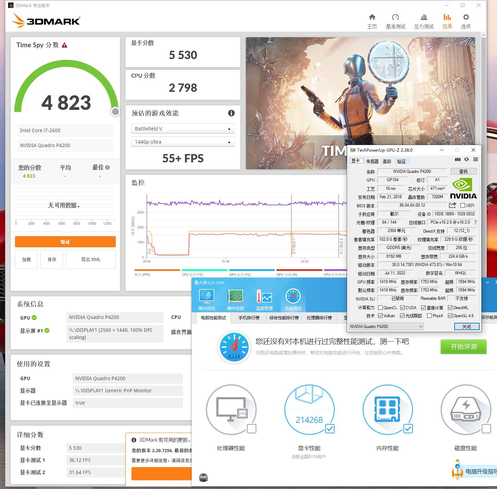This screenshot has width=497, height=489.
Task: Open 硬件体检 in the 鲁大师 toolbar
Action: click(207, 299)
